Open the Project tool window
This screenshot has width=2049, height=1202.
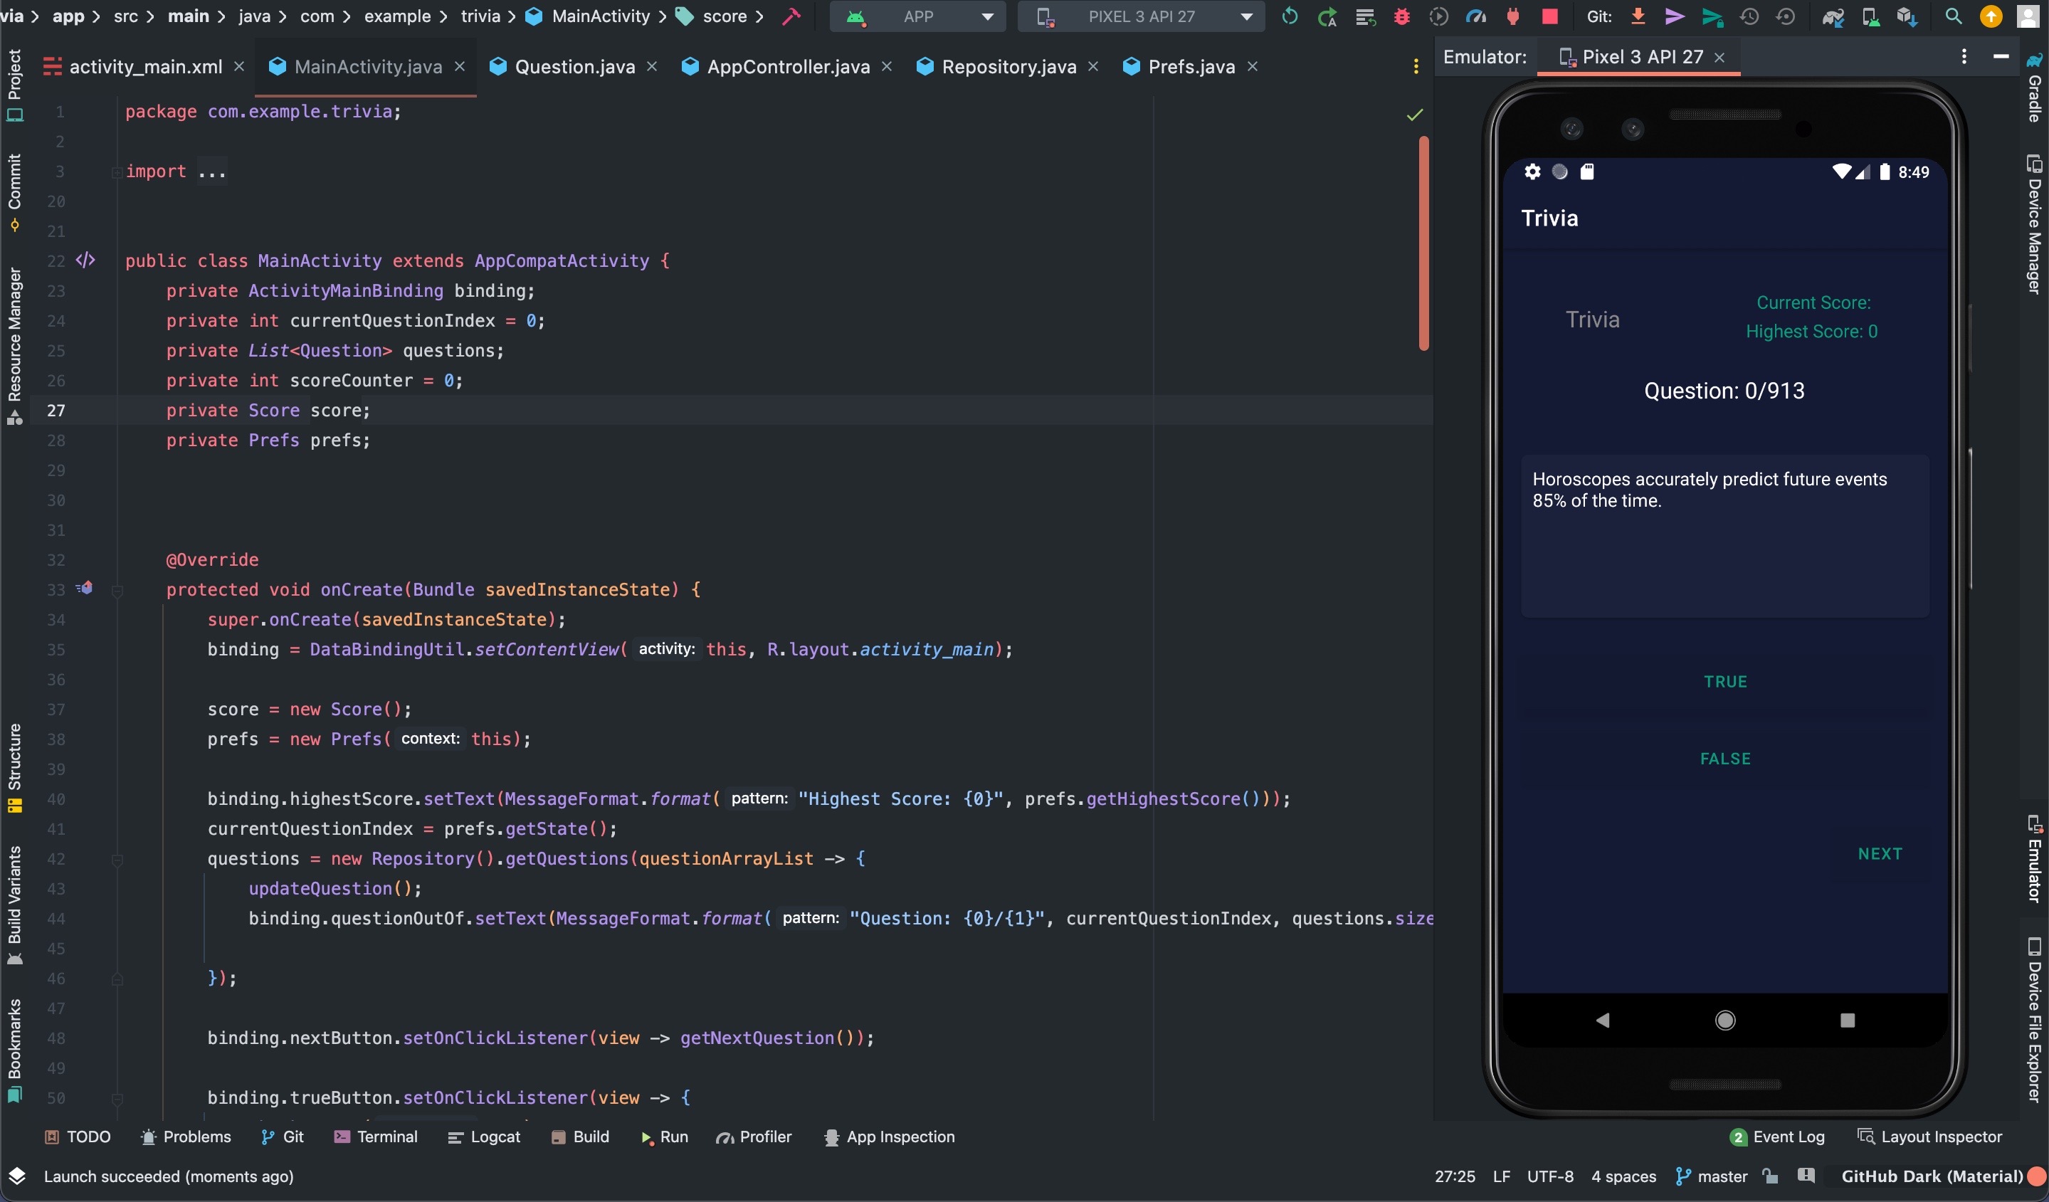click(15, 85)
